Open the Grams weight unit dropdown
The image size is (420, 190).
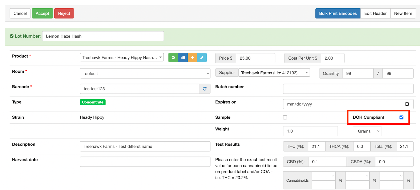coord(367,131)
